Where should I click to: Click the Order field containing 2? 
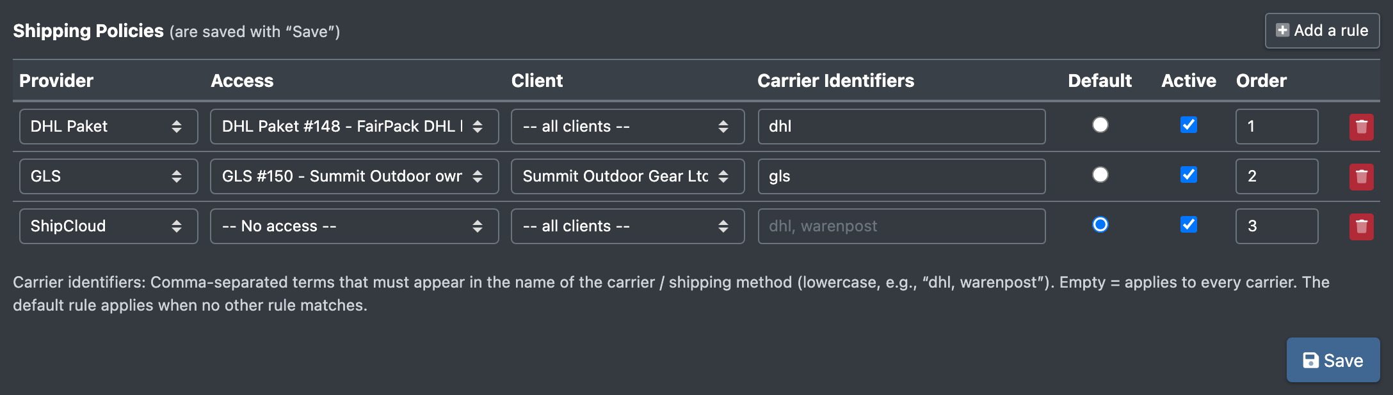click(x=1276, y=176)
